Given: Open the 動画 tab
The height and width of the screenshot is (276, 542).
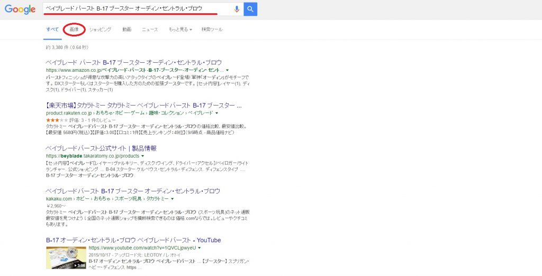Looking at the screenshot, I should (127, 30).
